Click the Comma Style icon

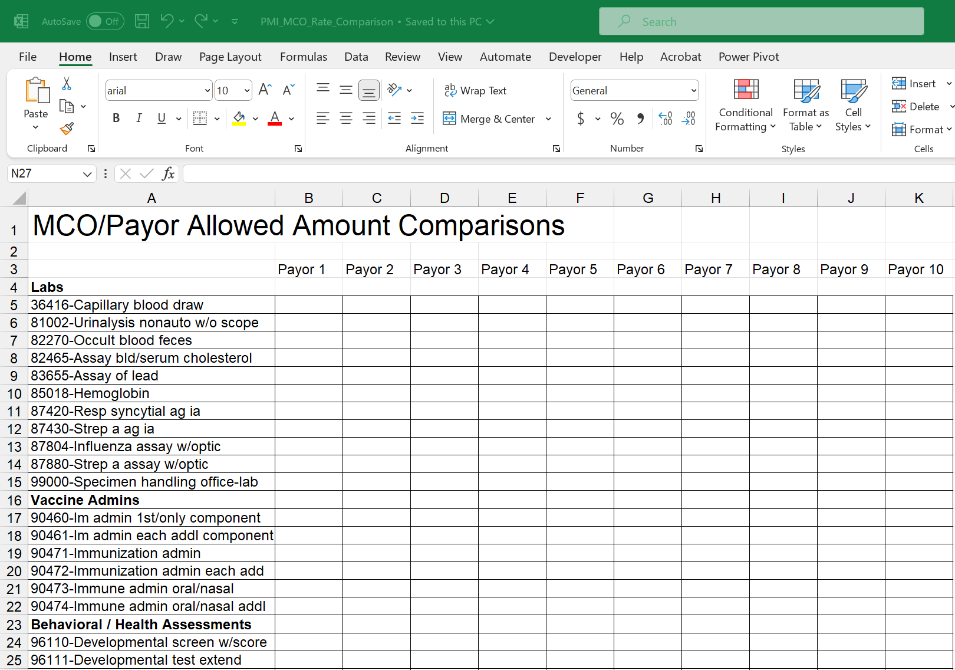(641, 119)
